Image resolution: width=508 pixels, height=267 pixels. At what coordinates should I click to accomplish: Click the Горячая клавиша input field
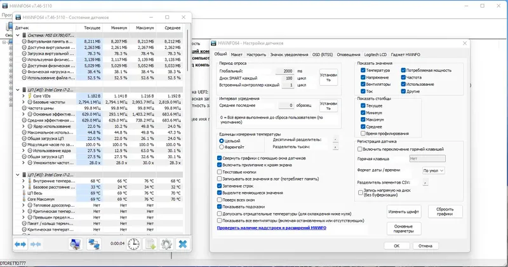(427, 159)
